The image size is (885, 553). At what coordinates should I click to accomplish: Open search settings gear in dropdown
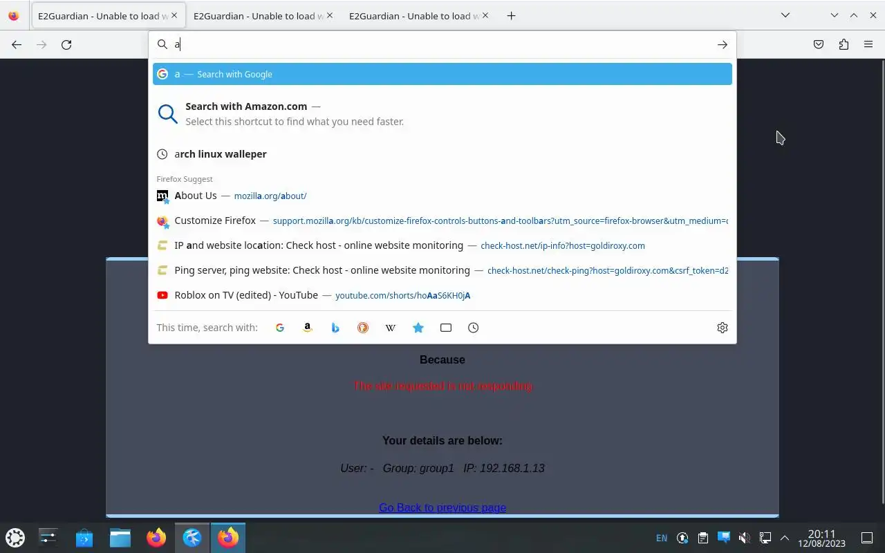pyautogui.click(x=723, y=328)
